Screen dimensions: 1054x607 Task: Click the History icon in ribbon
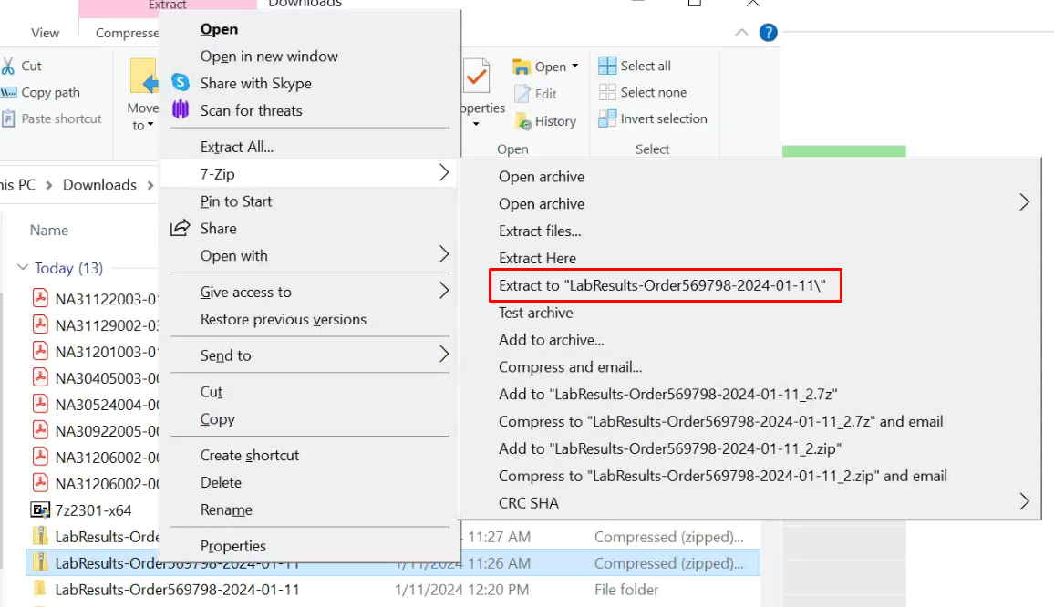(x=523, y=121)
